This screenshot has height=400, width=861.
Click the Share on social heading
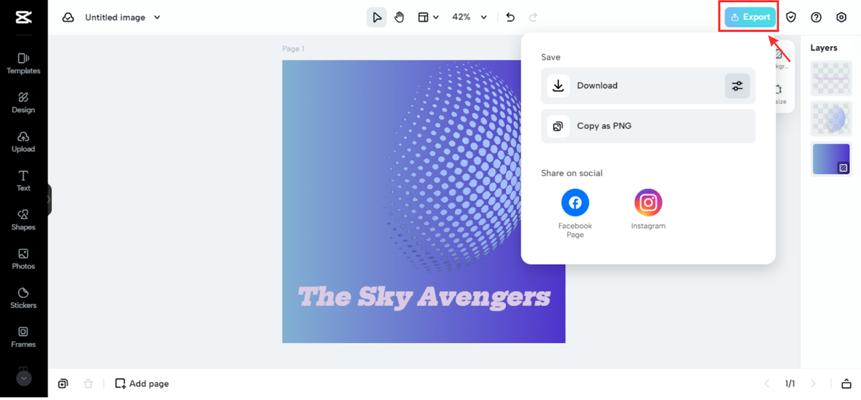[572, 173]
